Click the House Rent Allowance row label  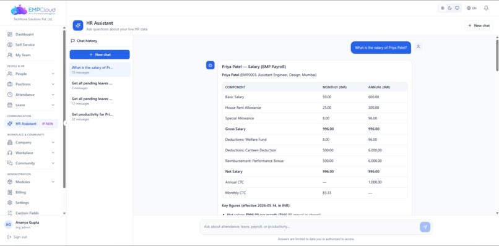(243, 108)
